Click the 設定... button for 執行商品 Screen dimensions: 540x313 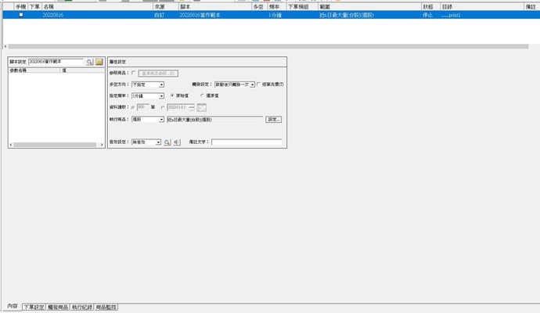tap(273, 120)
